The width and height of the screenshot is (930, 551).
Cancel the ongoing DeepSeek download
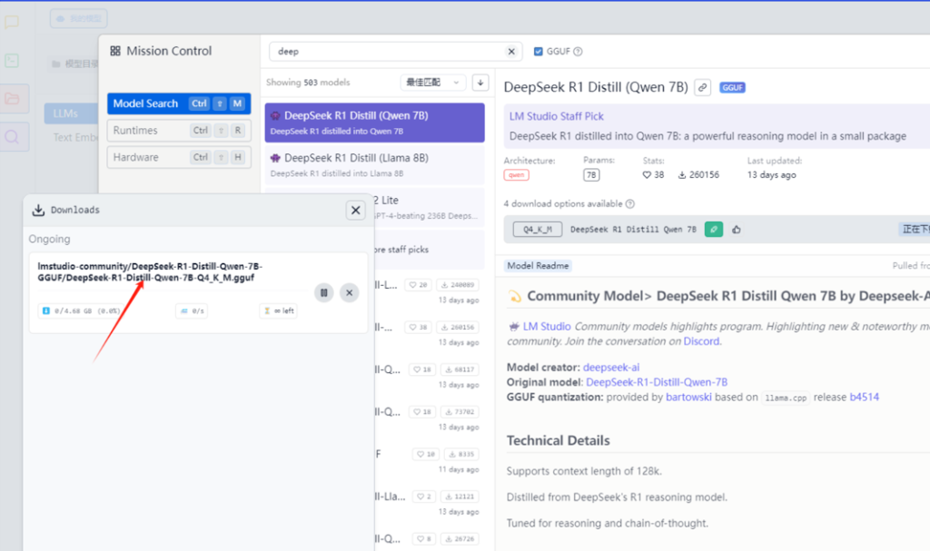[350, 292]
